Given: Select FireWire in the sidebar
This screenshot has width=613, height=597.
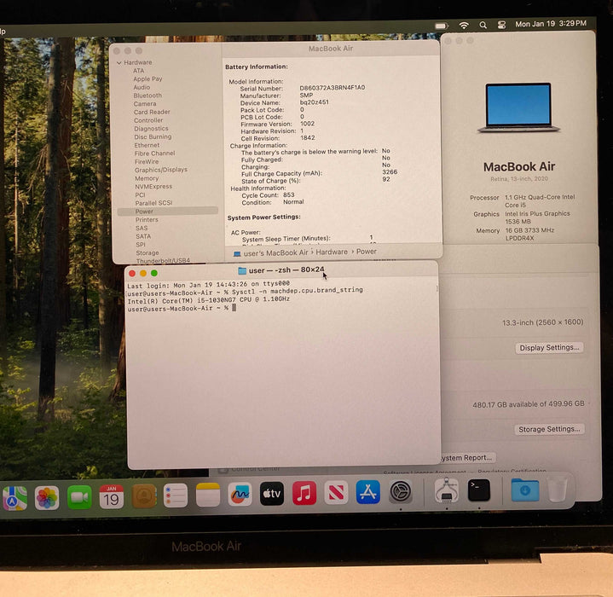Looking at the screenshot, I should (x=147, y=162).
